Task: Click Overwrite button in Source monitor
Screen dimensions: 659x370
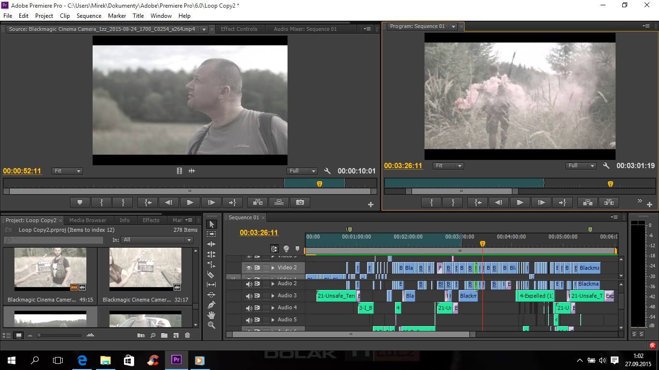Action: point(279,202)
